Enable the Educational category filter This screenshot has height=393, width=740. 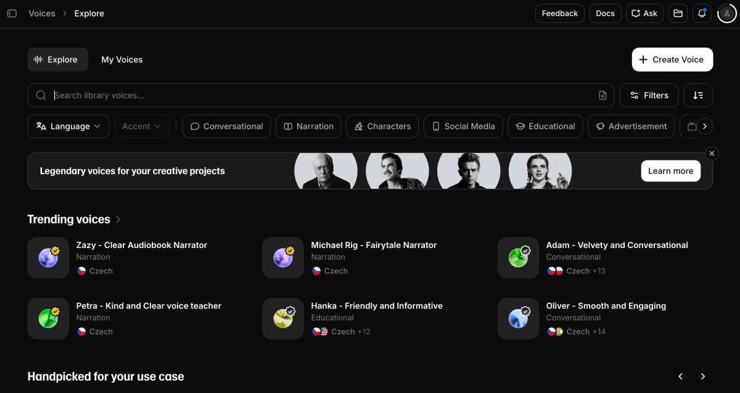[545, 126]
